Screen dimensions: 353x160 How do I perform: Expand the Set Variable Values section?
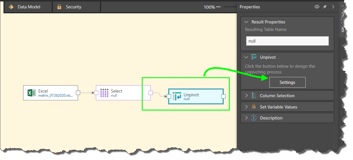point(247,107)
